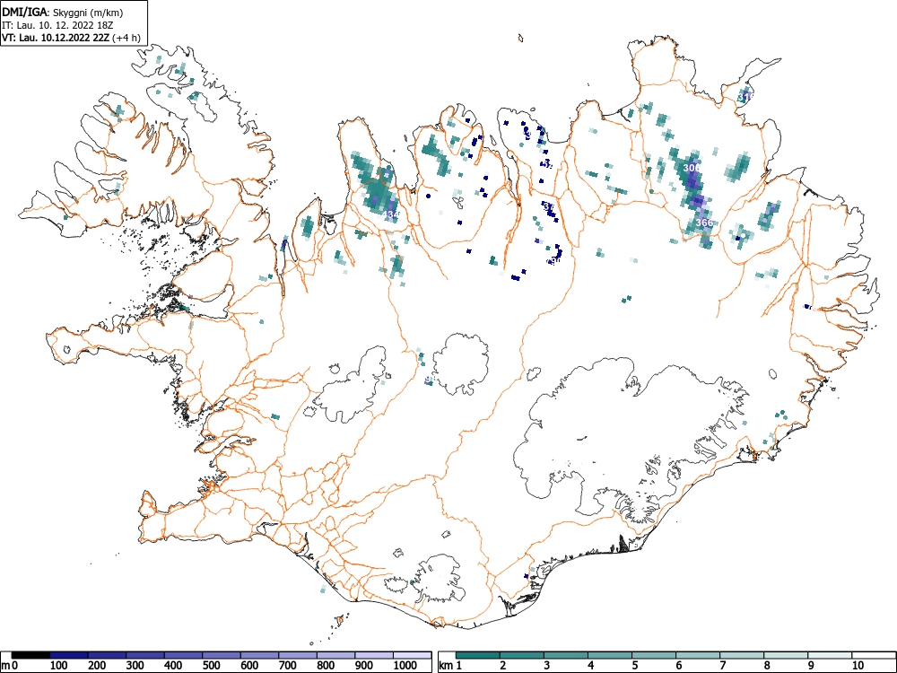Screen dimensions: 897x673
Task: Click the '1000' label on metre scale
Action: pos(405,666)
